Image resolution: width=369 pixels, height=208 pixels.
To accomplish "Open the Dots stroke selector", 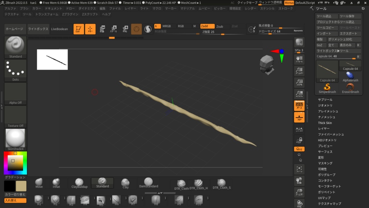I will click(15, 70).
